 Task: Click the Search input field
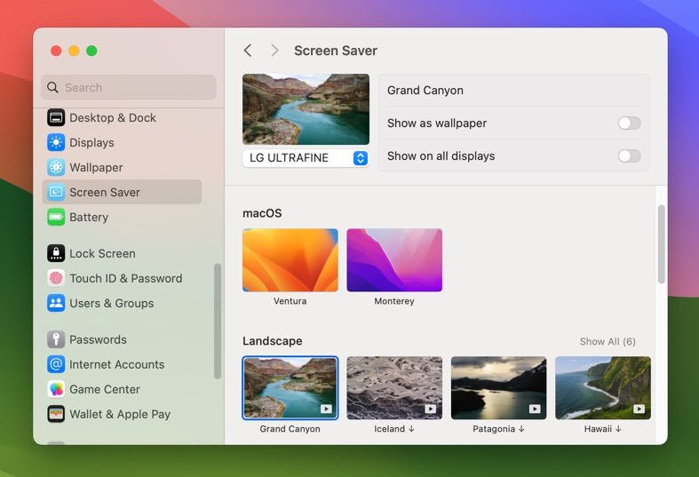129,87
